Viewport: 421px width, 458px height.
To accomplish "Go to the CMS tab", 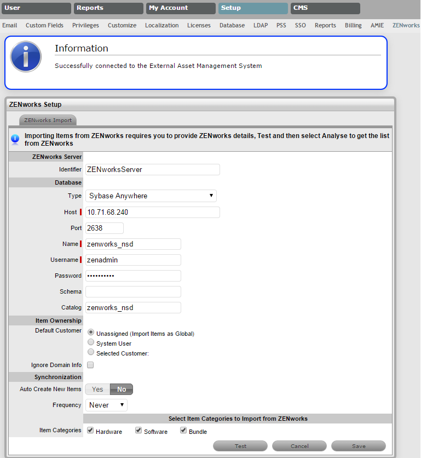I will (x=325, y=8).
